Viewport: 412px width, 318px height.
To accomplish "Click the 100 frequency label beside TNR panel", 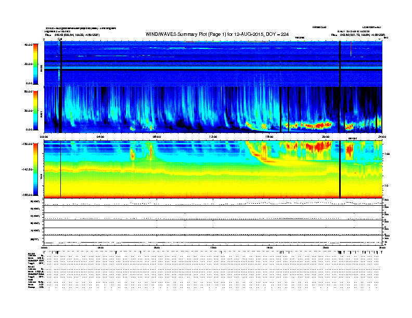I will coord(387,154).
